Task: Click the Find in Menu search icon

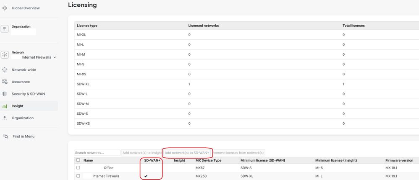Action: (5, 136)
